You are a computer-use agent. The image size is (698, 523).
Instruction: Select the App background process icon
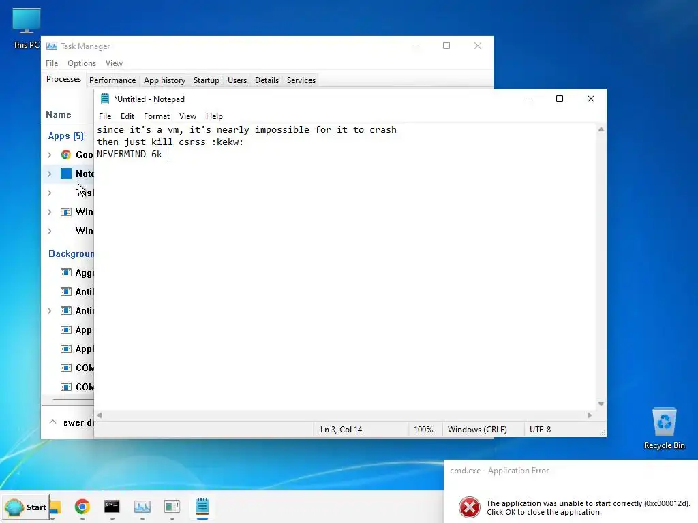66,330
